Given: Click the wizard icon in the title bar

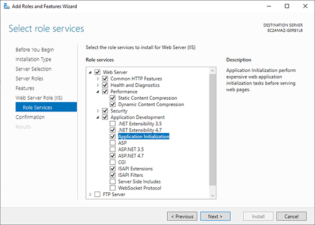Looking at the screenshot, I should click(x=6, y=6).
